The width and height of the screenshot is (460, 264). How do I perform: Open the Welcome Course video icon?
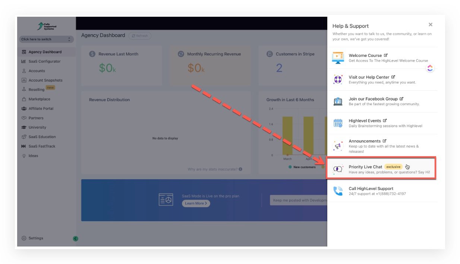click(338, 58)
